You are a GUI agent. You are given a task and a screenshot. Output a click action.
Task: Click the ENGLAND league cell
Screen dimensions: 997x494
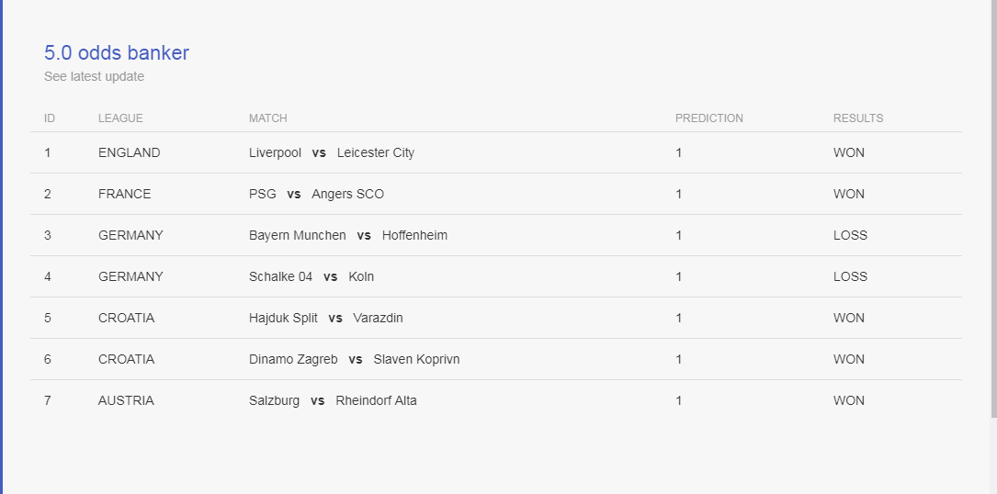[x=129, y=152]
